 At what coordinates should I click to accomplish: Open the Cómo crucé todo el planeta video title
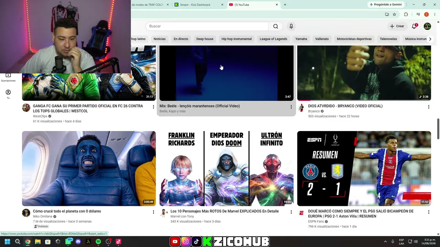pos(67,211)
